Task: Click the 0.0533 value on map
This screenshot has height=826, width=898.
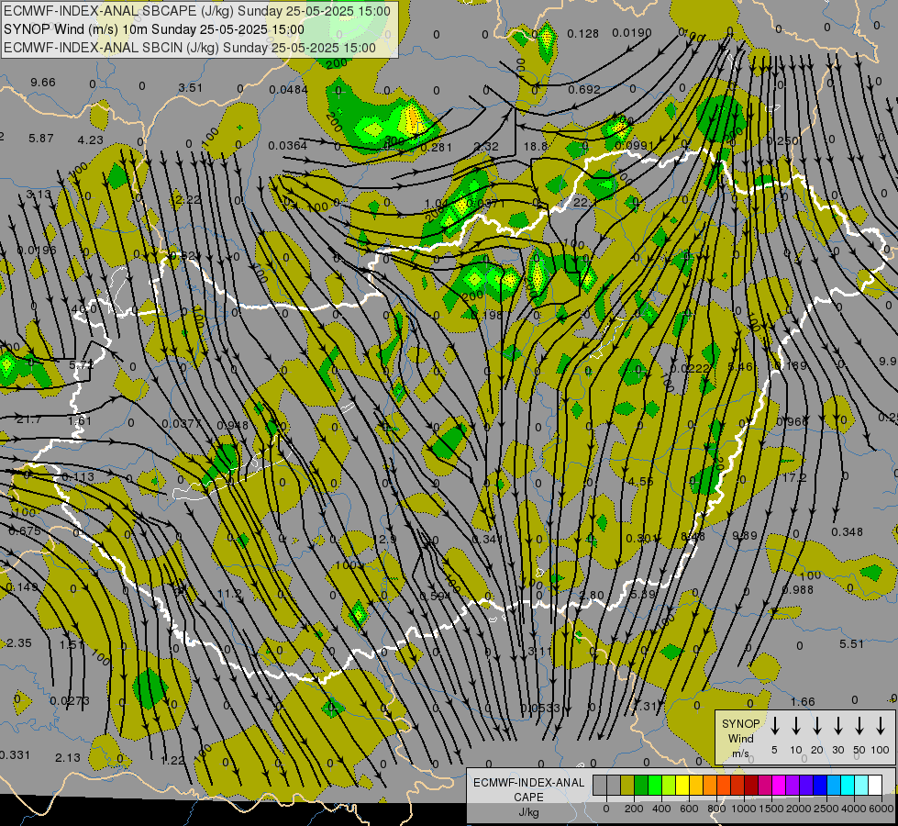Action: [x=539, y=708]
